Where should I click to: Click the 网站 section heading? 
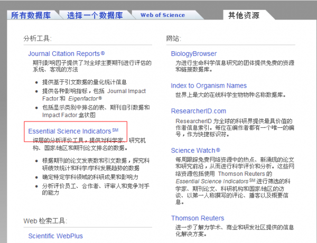(x=173, y=38)
